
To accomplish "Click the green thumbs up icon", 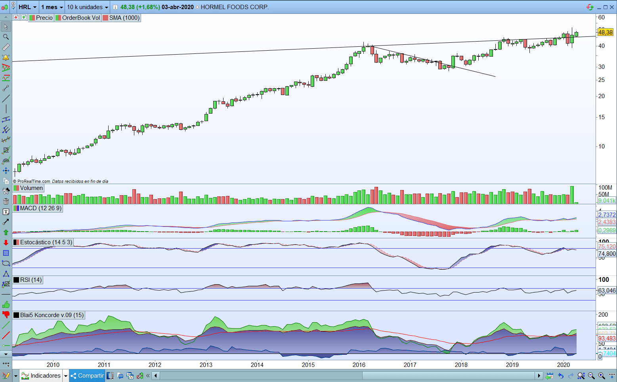I will point(6,304).
